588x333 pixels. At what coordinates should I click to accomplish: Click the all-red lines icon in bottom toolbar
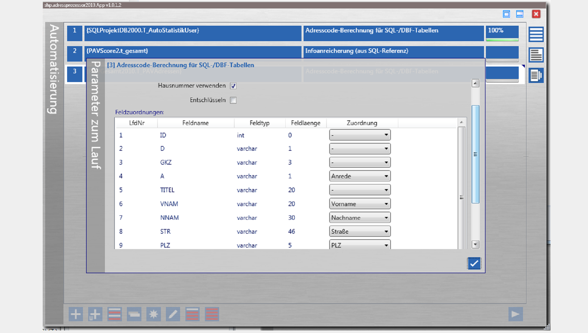point(212,314)
